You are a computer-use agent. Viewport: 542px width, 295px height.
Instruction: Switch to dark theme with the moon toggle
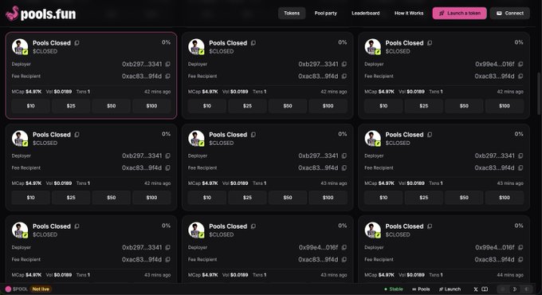pos(515,289)
